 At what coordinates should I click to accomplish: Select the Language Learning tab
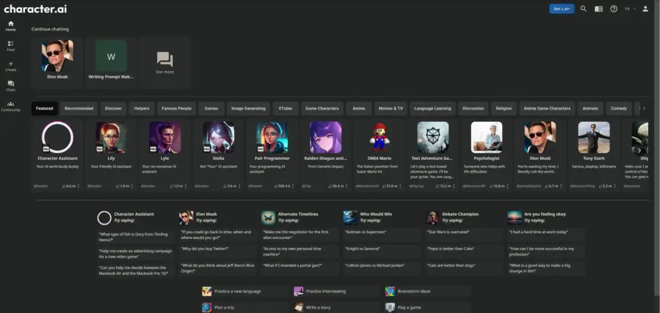point(432,108)
